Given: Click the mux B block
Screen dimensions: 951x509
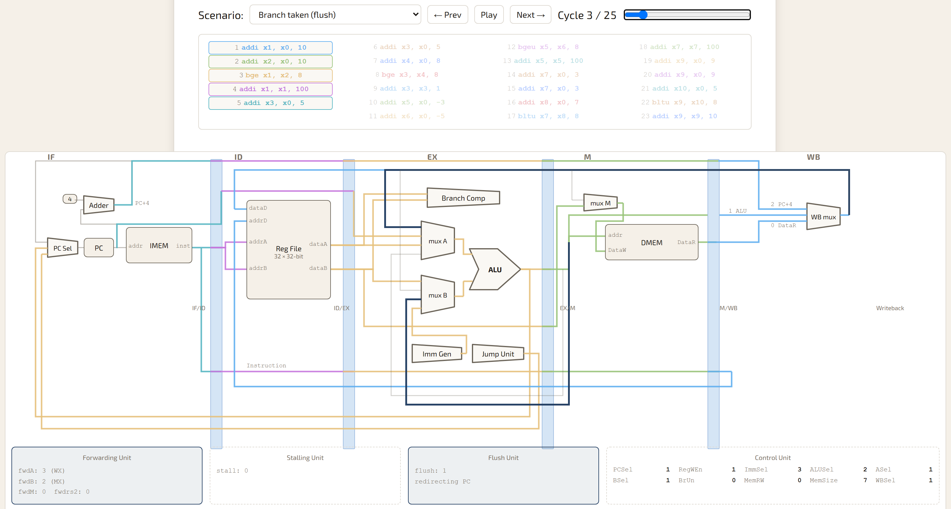Looking at the screenshot, I should point(438,295).
